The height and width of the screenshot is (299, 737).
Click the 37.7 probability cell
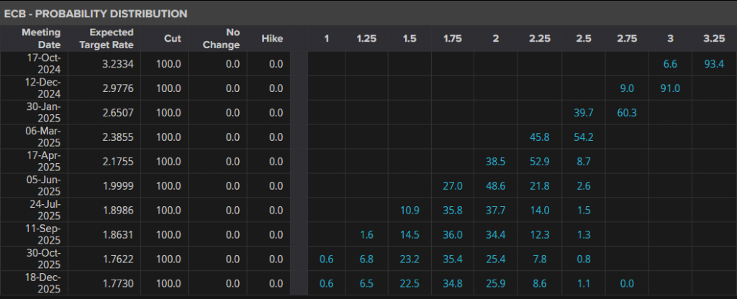click(x=495, y=211)
